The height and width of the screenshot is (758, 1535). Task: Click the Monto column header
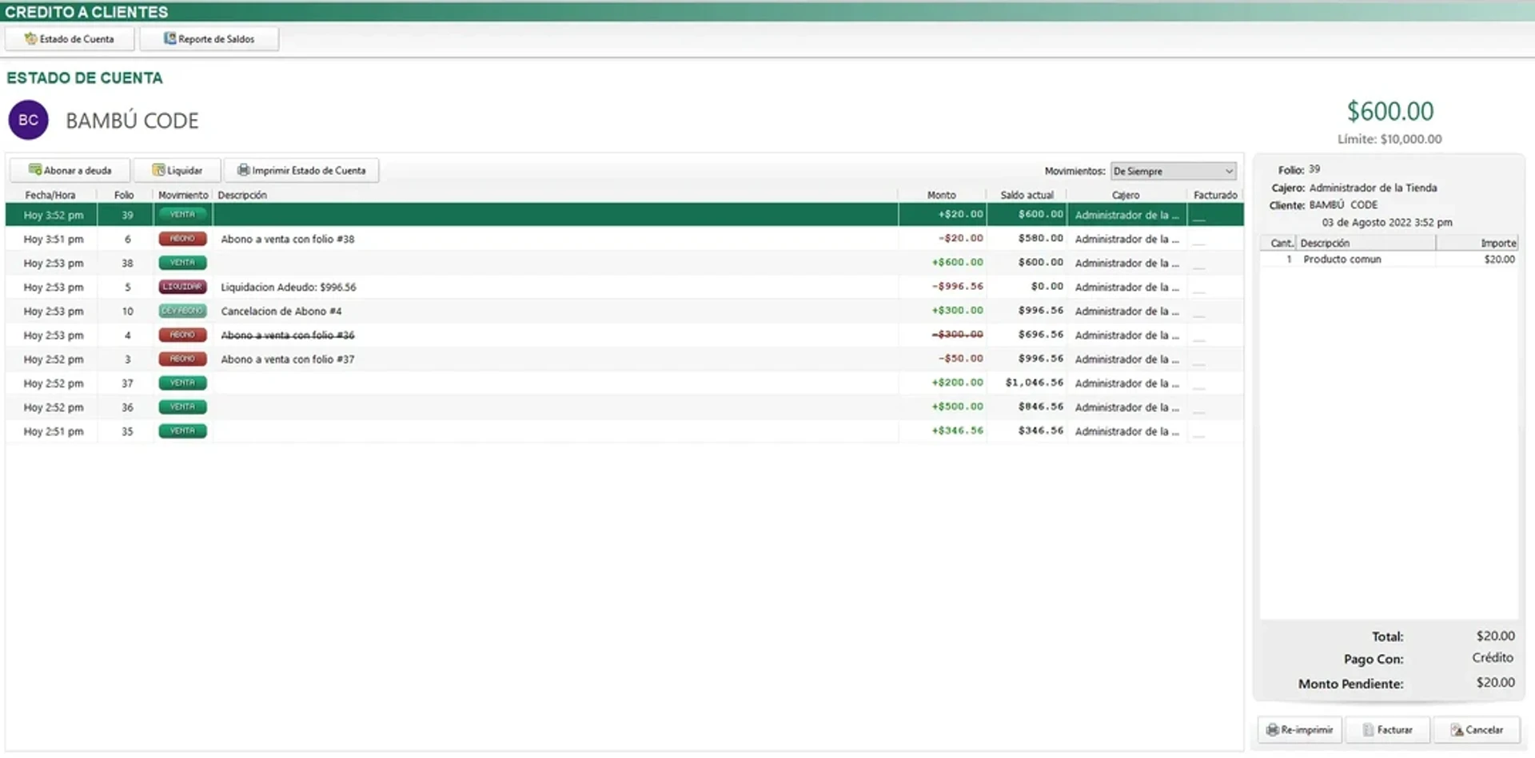[941, 195]
